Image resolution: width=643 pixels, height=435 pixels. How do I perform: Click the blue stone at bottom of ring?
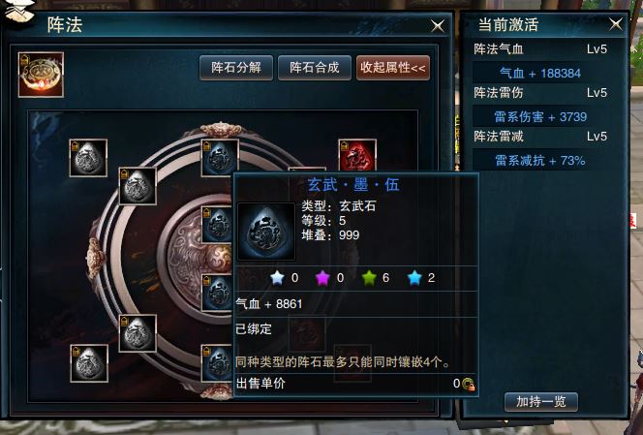pyautogui.click(x=217, y=363)
